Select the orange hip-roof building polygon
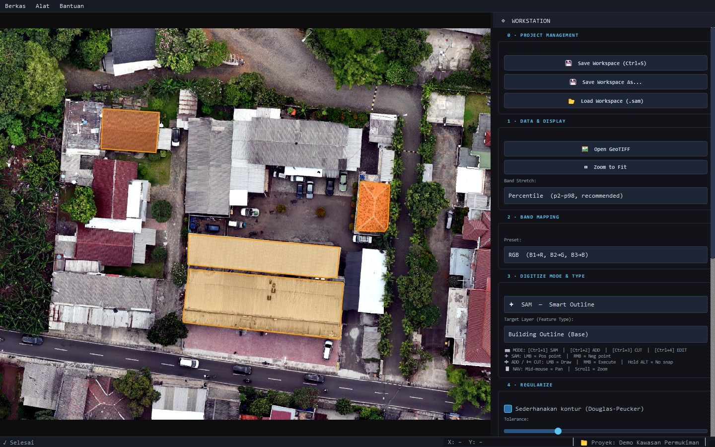This screenshot has height=447, width=715. click(x=373, y=207)
